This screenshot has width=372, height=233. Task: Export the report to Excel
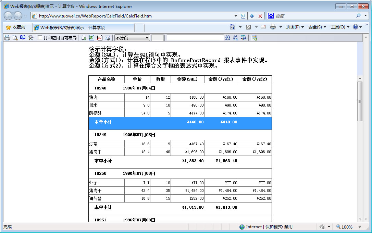click(91, 38)
